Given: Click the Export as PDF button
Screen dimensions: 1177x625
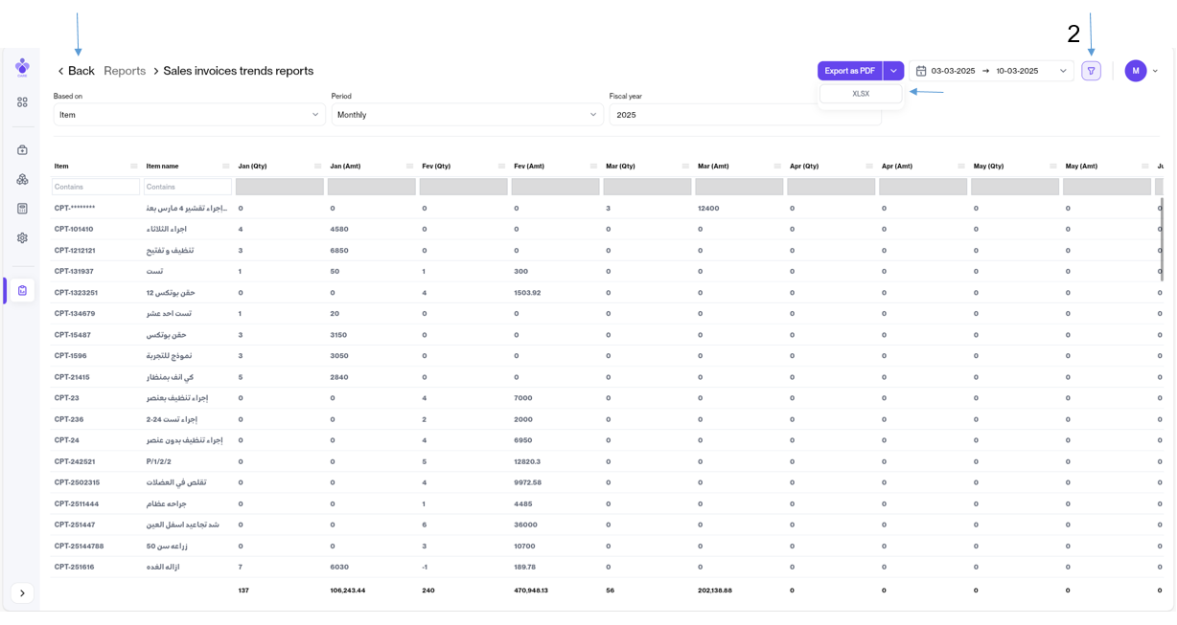Looking at the screenshot, I should (x=849, y=71).
